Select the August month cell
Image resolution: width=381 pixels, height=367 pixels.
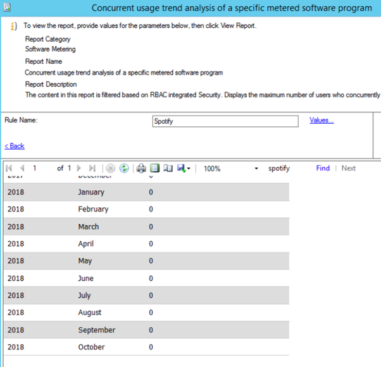(x=90, y=313)
